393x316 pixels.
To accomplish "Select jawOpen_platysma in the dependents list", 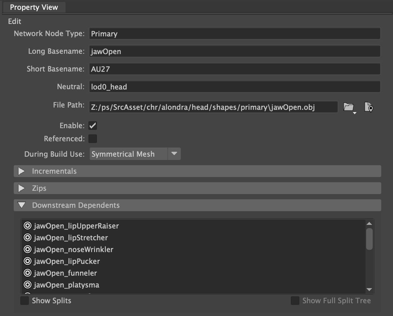I will click(66, 285).
